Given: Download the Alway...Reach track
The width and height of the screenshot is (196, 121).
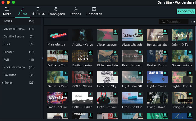Looking at the screenshot, I should 140,32.
